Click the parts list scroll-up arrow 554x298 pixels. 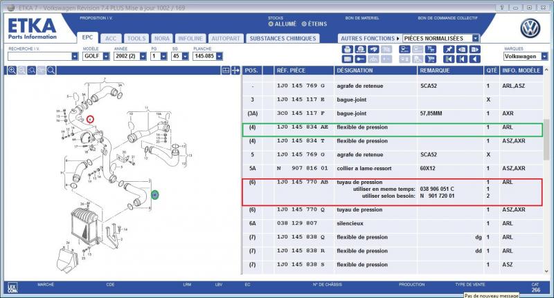point(546,70)
